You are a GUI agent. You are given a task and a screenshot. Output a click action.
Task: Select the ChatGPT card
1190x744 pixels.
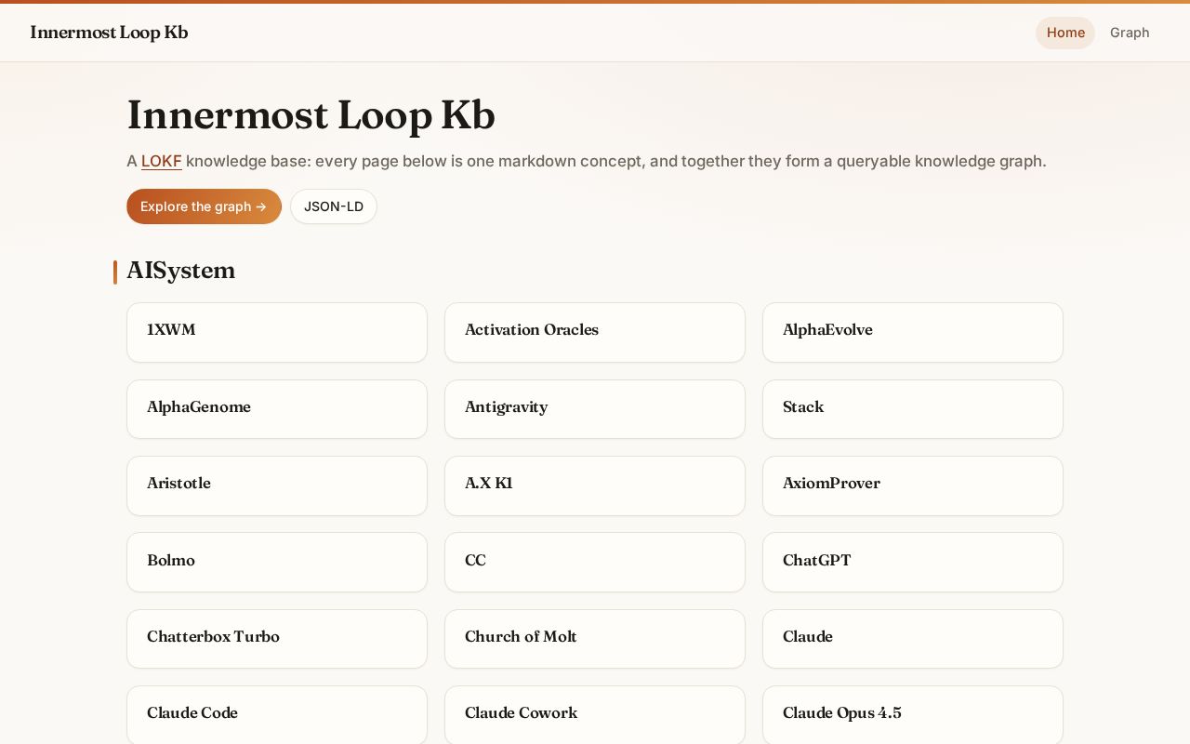point(913,563)
